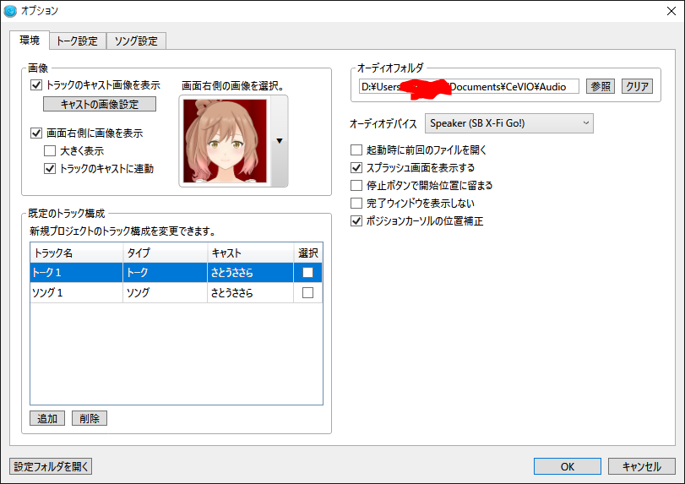
Task: Open settings folder with 設定フォルダを開く
Action: coord(51,466)
